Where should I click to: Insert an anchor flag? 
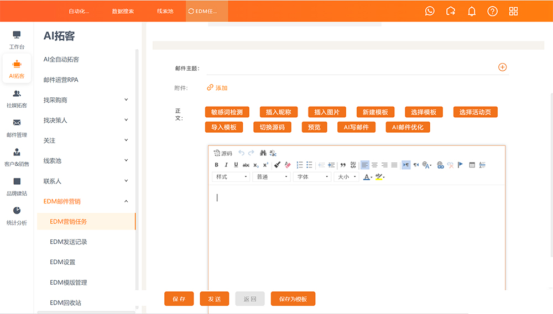coord(460,165)
